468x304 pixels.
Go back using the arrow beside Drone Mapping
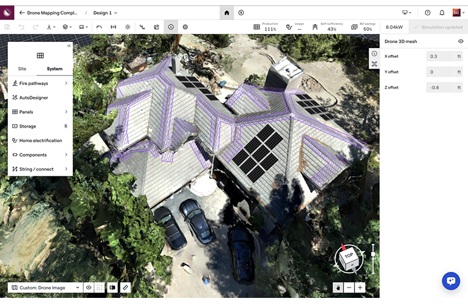[x=22, y=13]
